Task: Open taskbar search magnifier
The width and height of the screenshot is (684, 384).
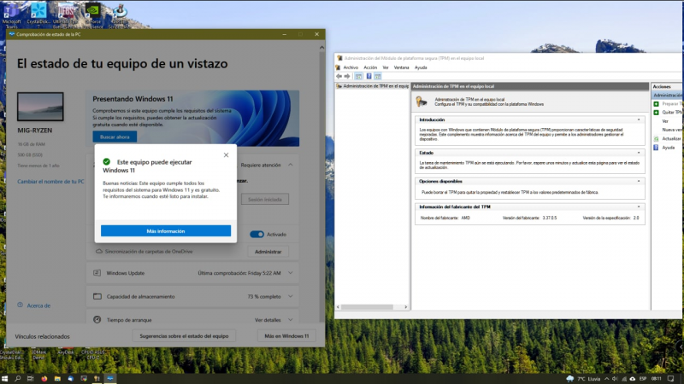Action: [17, 379]
